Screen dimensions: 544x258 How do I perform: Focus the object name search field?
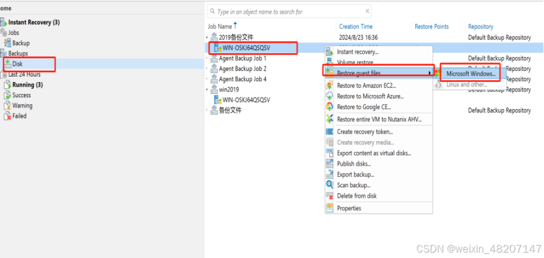point(289,11)
